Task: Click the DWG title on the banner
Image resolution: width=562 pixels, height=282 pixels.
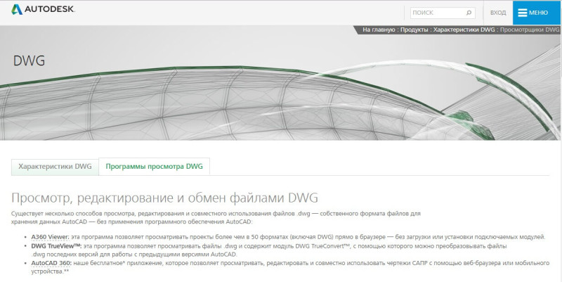Action: tap(29, 61)
